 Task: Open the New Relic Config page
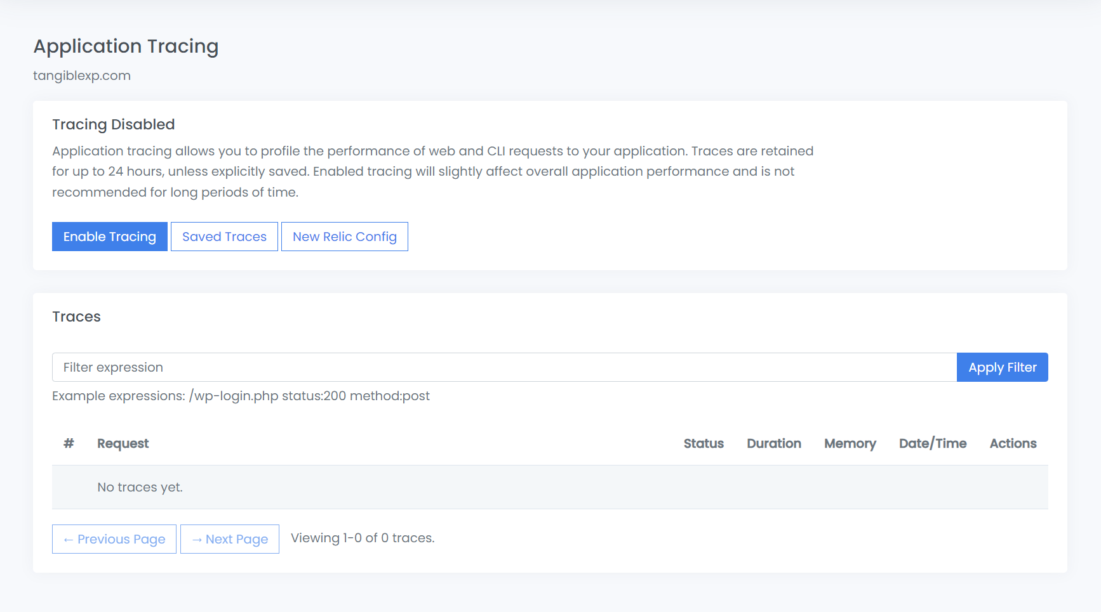click(344, 237)
